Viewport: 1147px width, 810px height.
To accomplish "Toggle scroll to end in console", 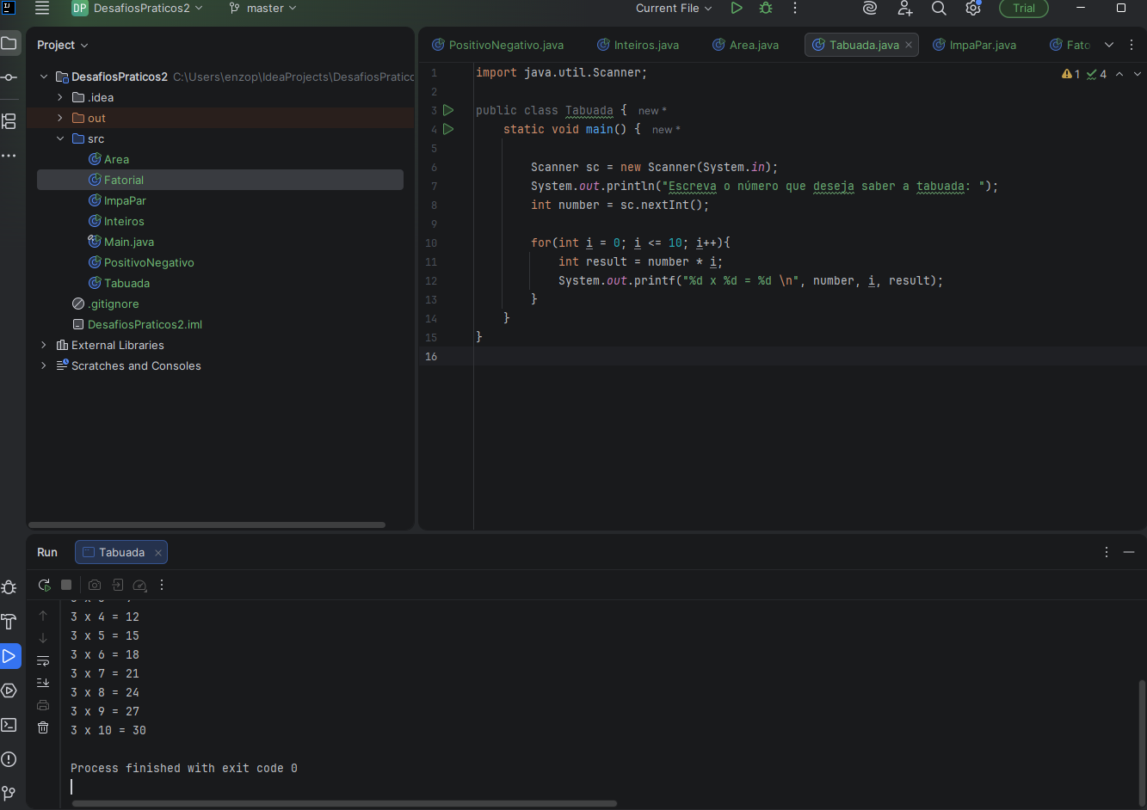I will [x=43, y=683].
